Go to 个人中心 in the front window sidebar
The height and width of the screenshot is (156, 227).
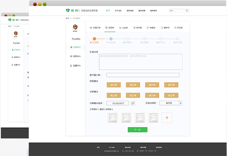[76, 39]
